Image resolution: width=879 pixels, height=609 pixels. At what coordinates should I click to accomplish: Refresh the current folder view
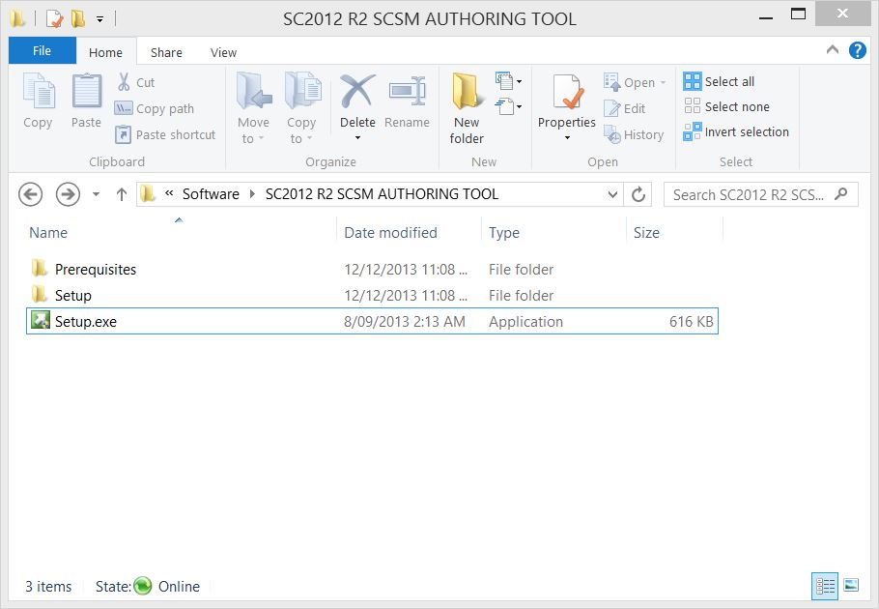click(638, 194)
